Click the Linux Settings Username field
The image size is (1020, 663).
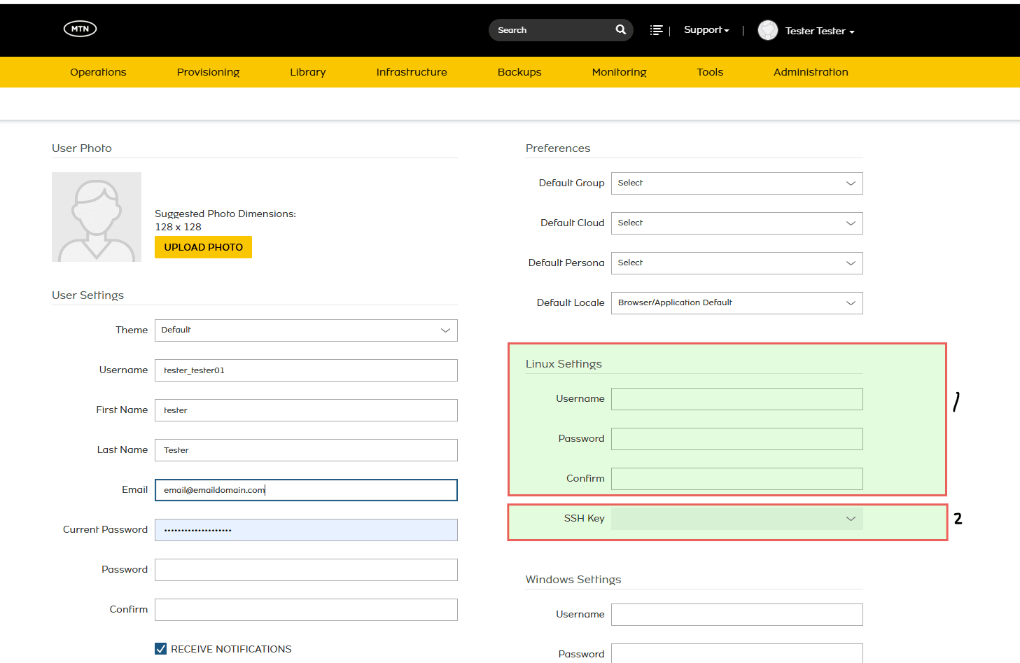[736, 399]
